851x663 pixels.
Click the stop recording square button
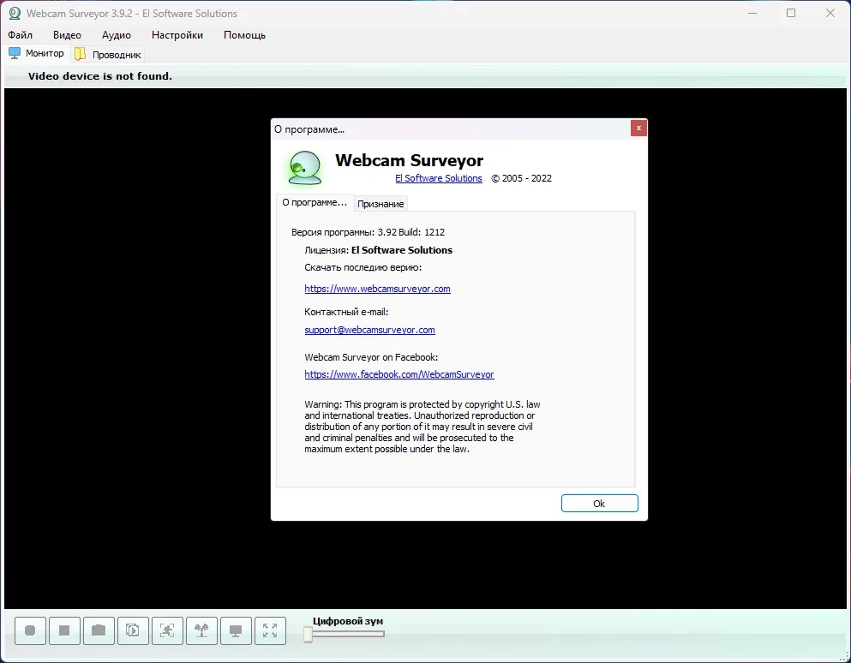(64, 630)
